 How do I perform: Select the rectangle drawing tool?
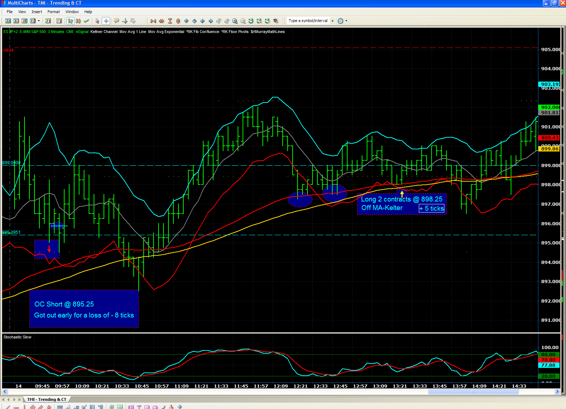pos(147,407)
